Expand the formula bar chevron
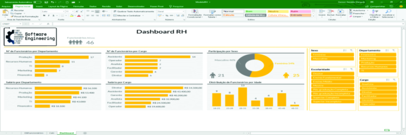 (403, 24)
